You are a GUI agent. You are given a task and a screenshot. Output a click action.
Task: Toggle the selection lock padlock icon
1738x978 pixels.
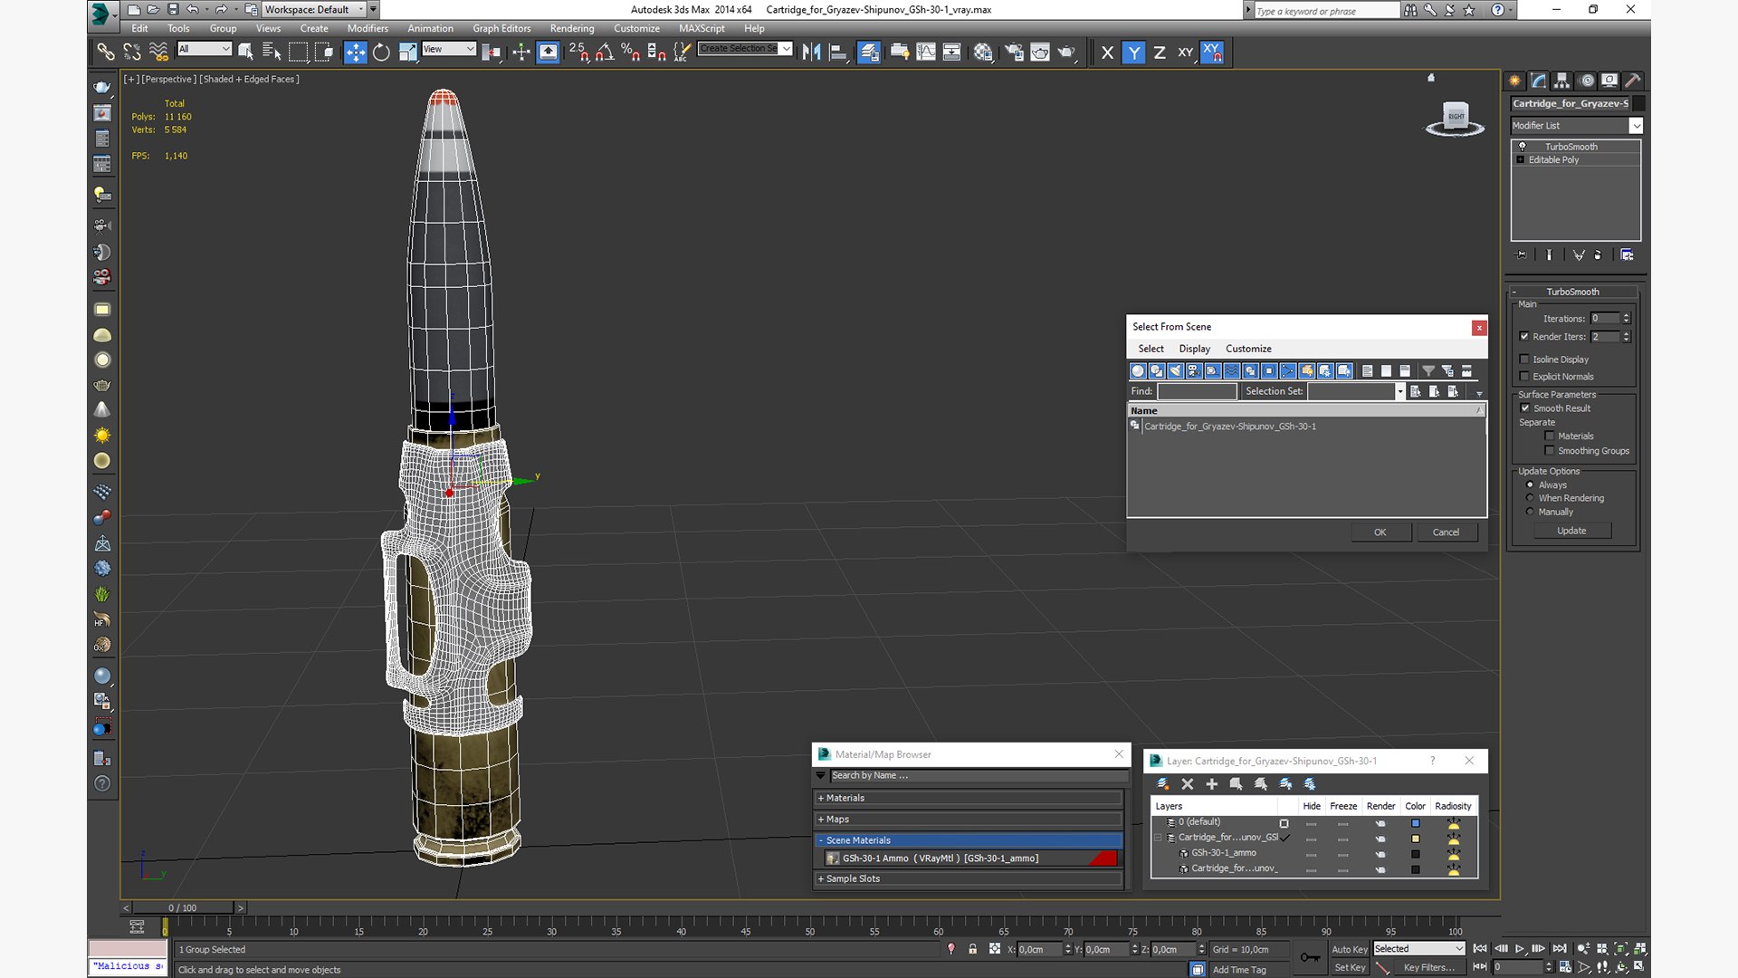(x=972, y=949)
